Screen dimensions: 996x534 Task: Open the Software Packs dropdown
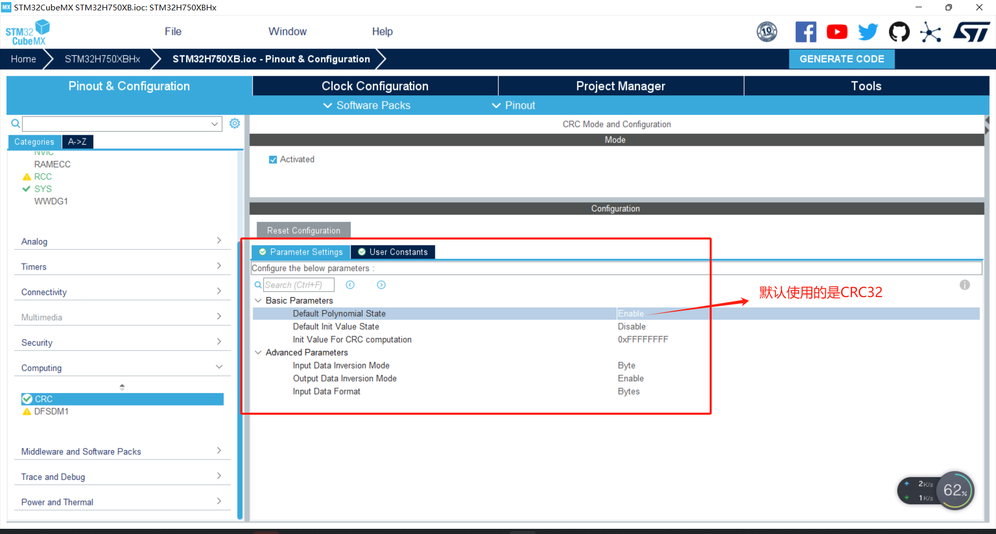tap(367, 105)
